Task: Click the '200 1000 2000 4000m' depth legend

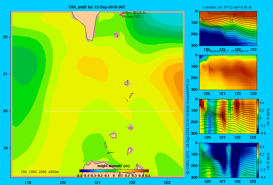Action: [x=40, y=172]
